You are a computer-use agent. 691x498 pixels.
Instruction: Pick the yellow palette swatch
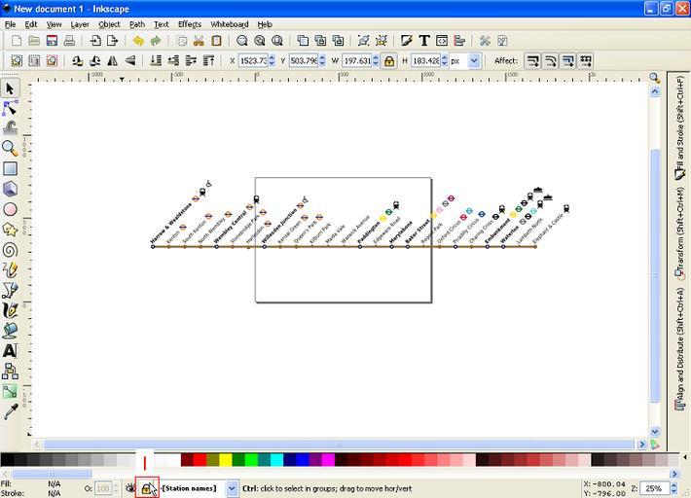[x=226, y=460]
